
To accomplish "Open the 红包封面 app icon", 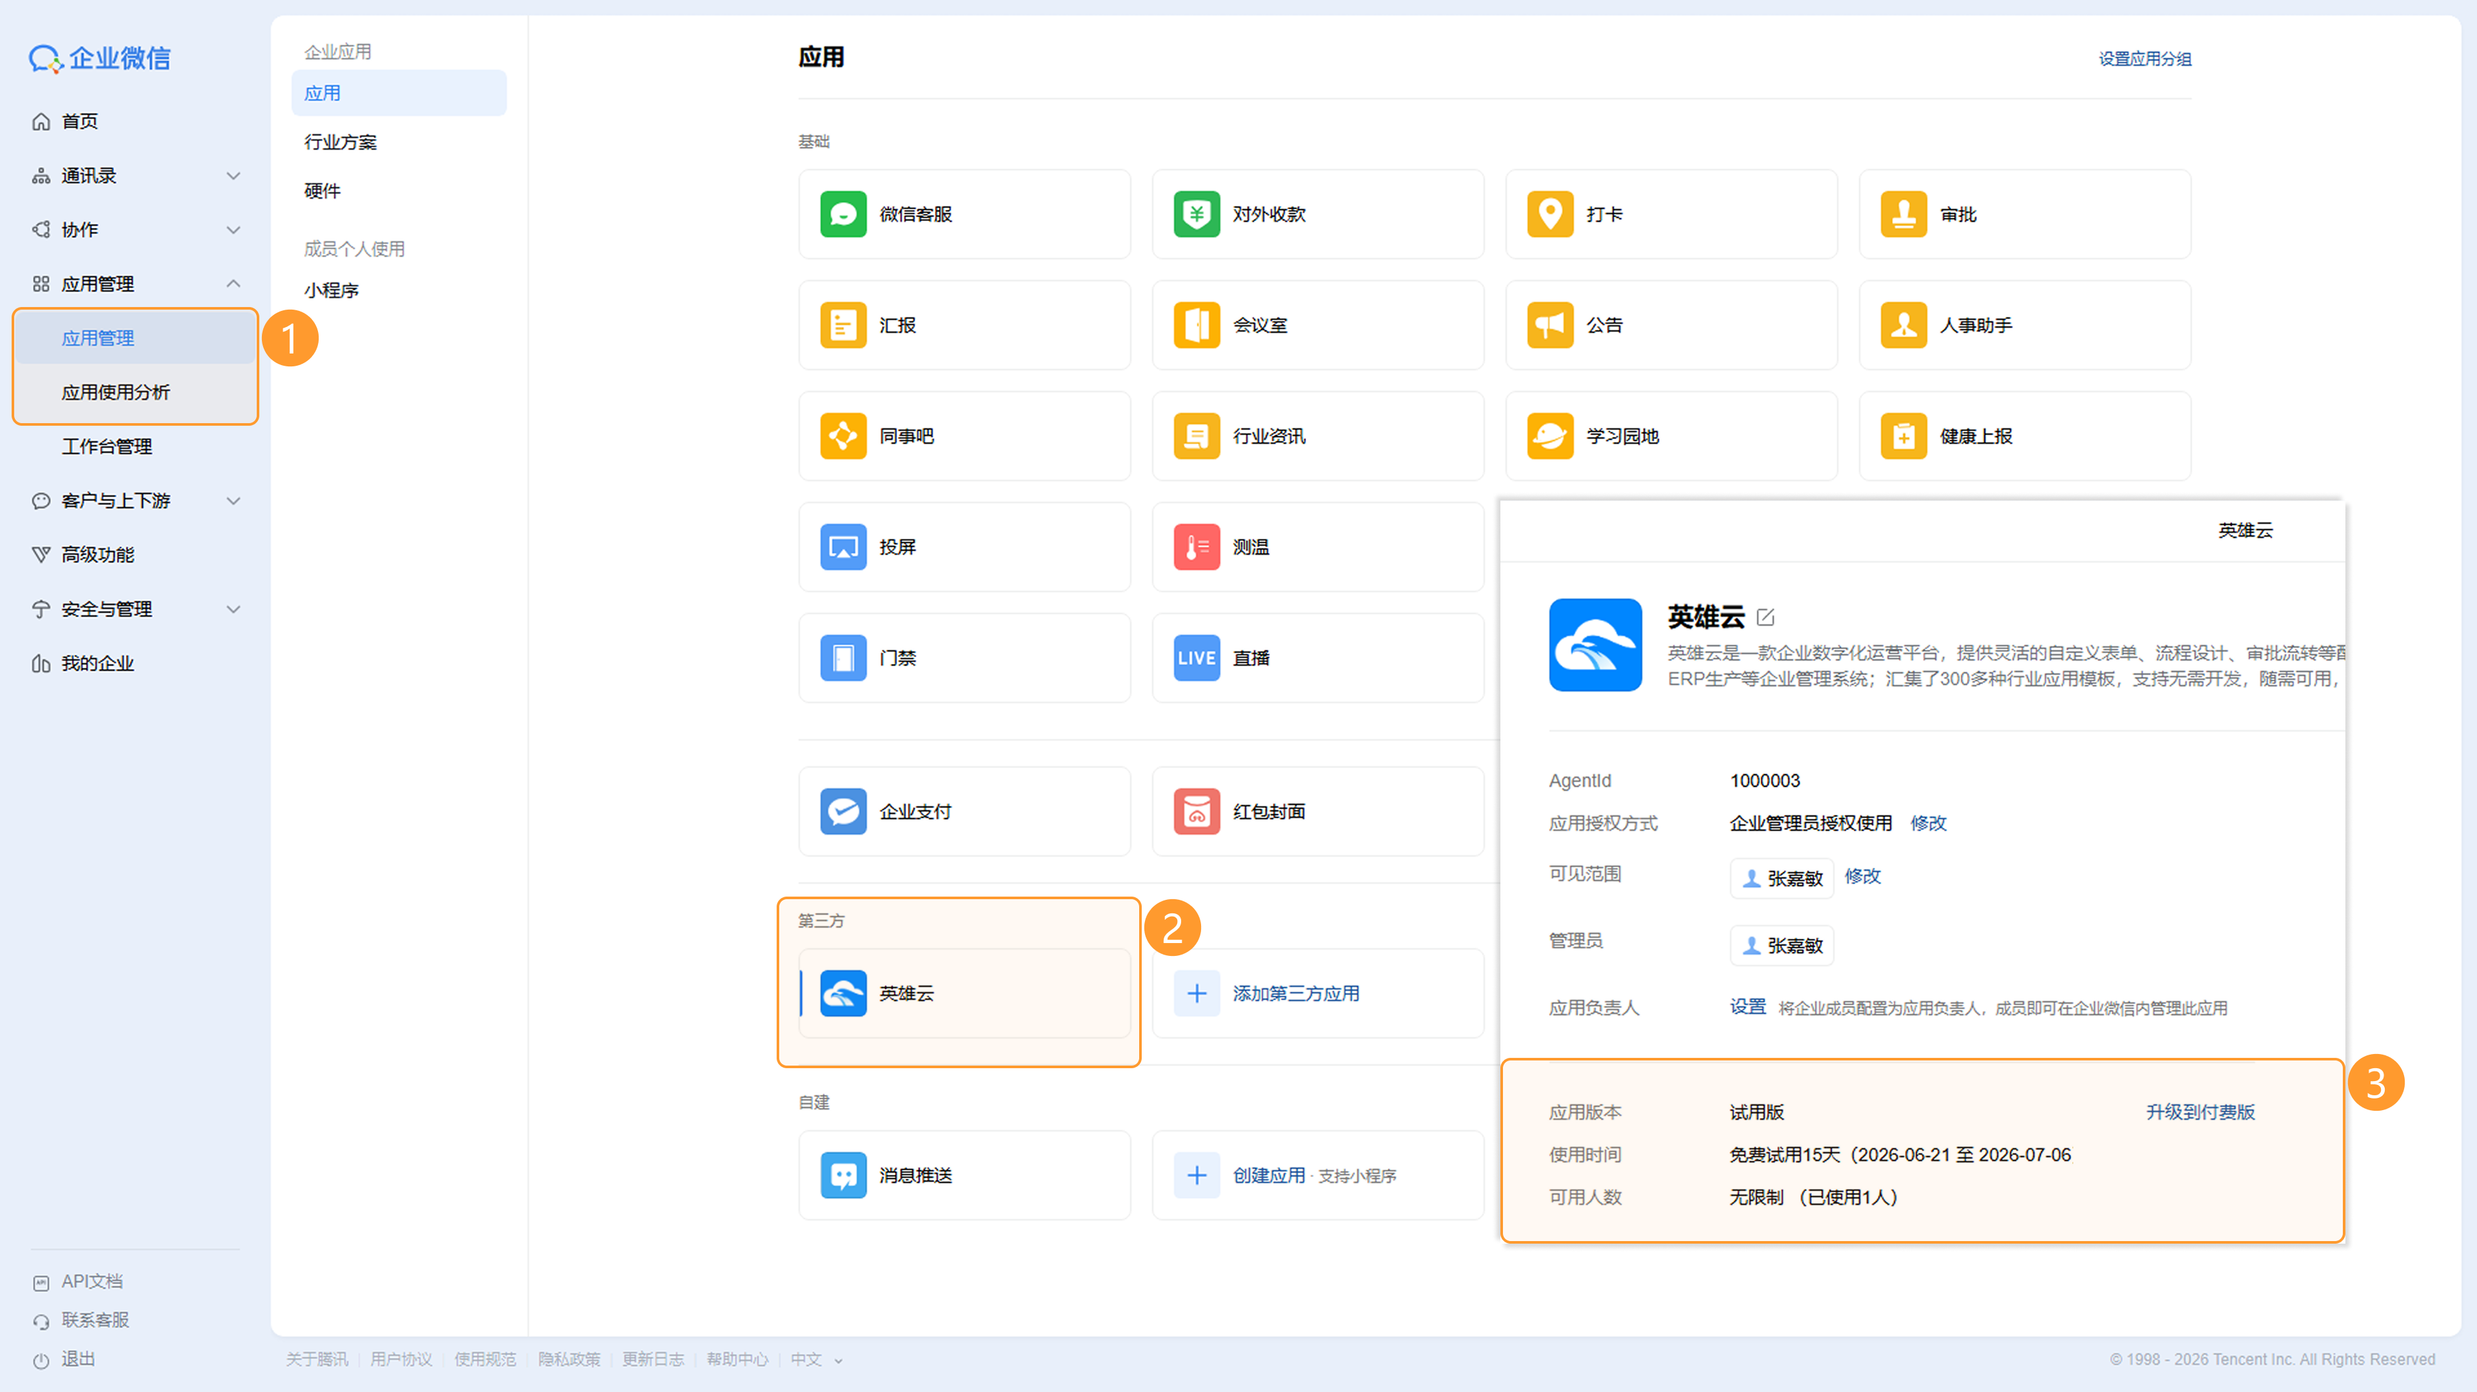I will coord(1196,811).
